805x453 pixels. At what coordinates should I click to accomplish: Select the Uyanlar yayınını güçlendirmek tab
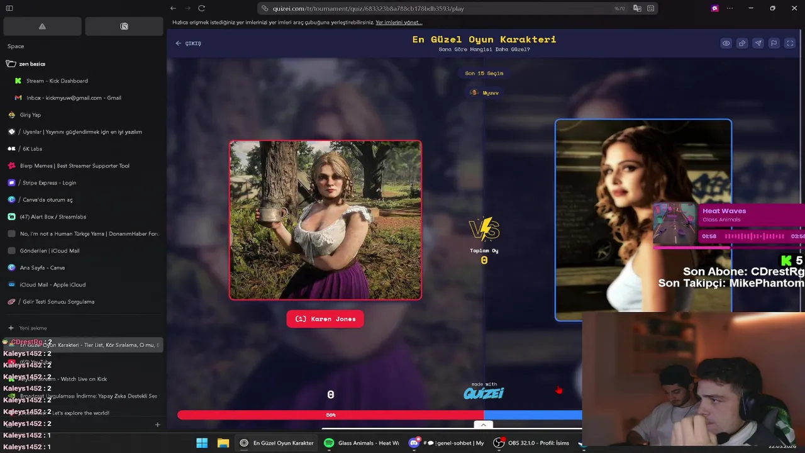(83, 131)
